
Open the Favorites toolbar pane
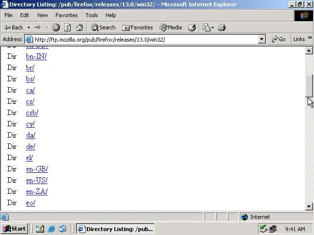click(x=137, y=27)
